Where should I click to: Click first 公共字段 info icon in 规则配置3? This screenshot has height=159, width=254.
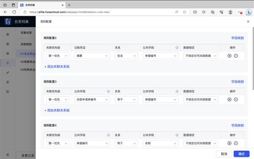pyautogui.click(x=108, y=91)
